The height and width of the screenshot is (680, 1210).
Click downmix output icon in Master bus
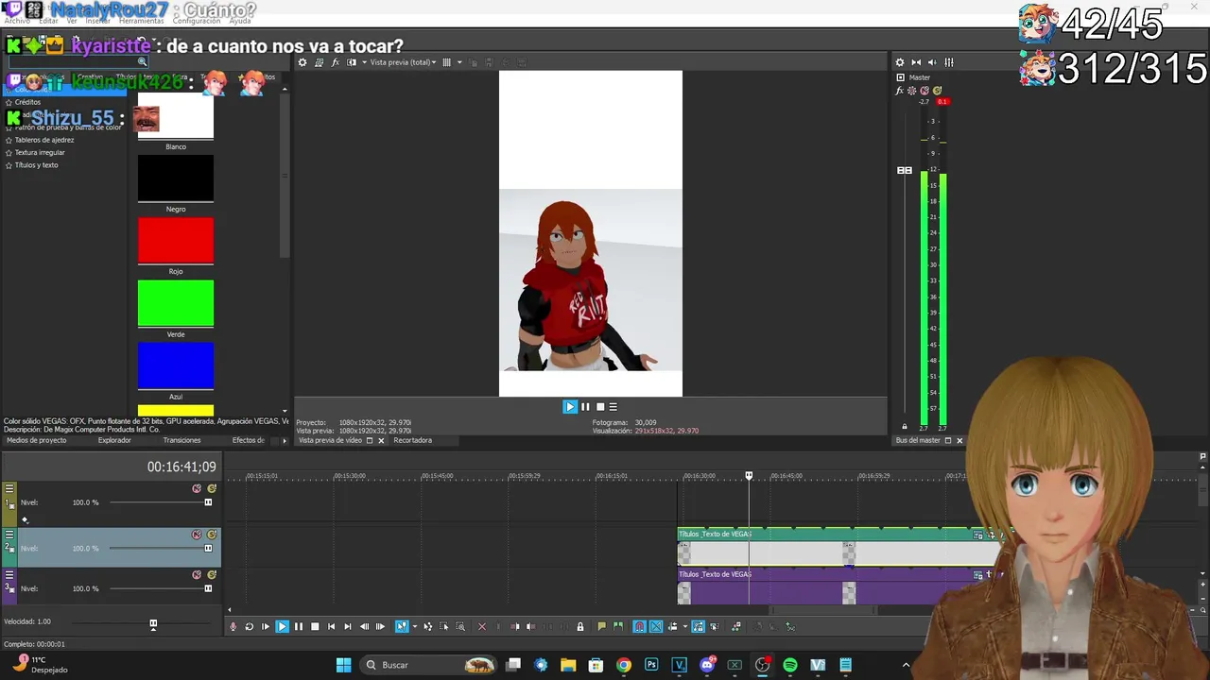tap(916, 62)
